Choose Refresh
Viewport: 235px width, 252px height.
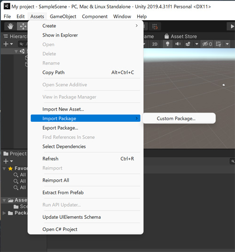tap(86, 159)
